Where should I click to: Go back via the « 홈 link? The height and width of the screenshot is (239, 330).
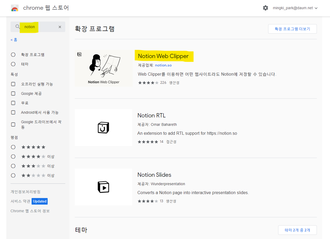[14, 40]
